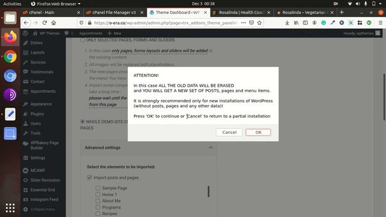Reload the current page
The image size is (386, 217).
45,23
